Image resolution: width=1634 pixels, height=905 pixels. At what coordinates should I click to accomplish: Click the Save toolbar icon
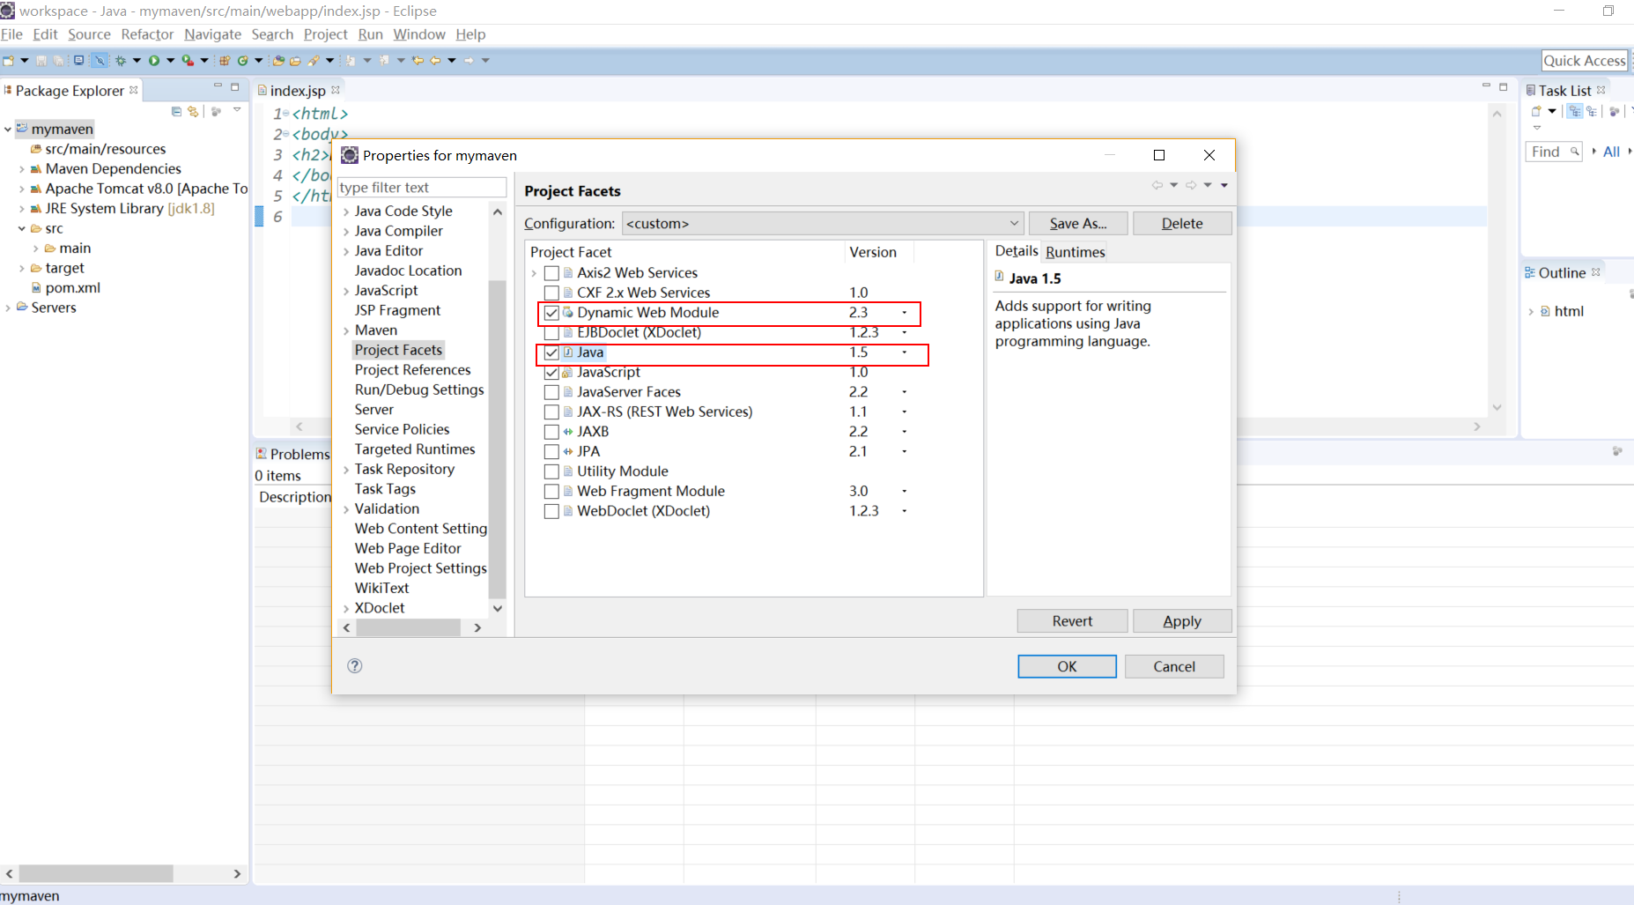[x=41, y=61]
